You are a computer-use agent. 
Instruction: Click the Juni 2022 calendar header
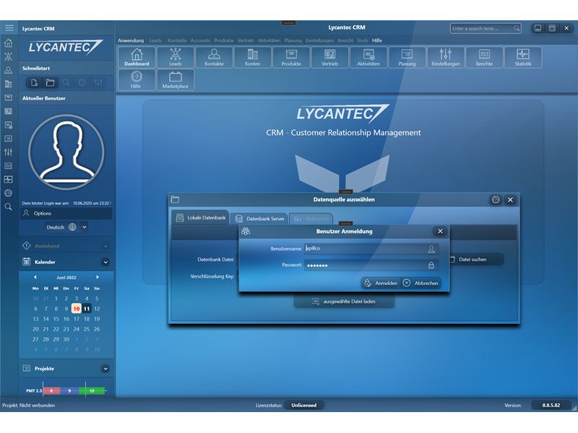pyautogui.click(x=66, y=278)
